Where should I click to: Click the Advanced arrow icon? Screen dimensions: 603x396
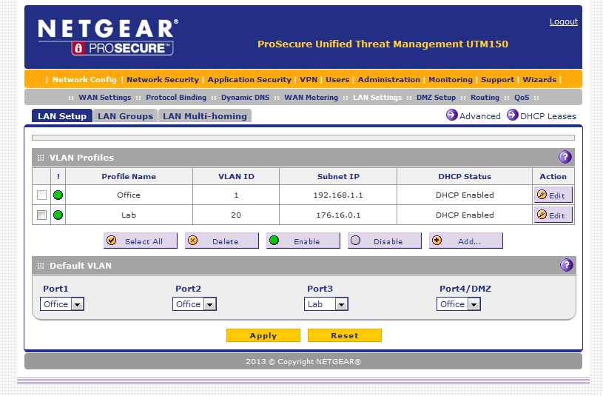(x=451, y=115)
